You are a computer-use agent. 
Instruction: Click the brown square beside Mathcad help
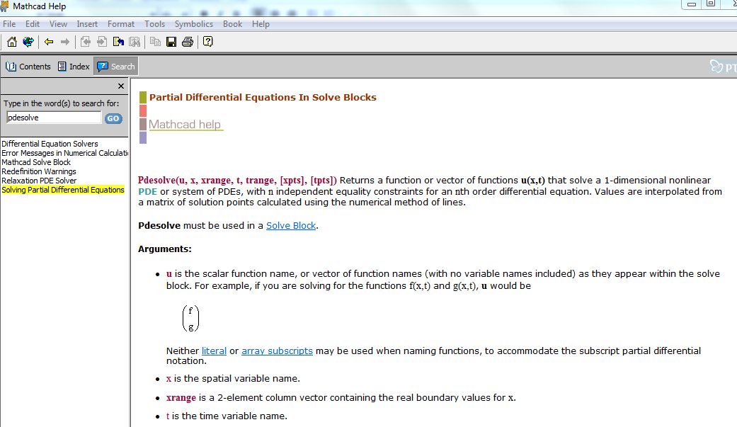tap(143, 124)
